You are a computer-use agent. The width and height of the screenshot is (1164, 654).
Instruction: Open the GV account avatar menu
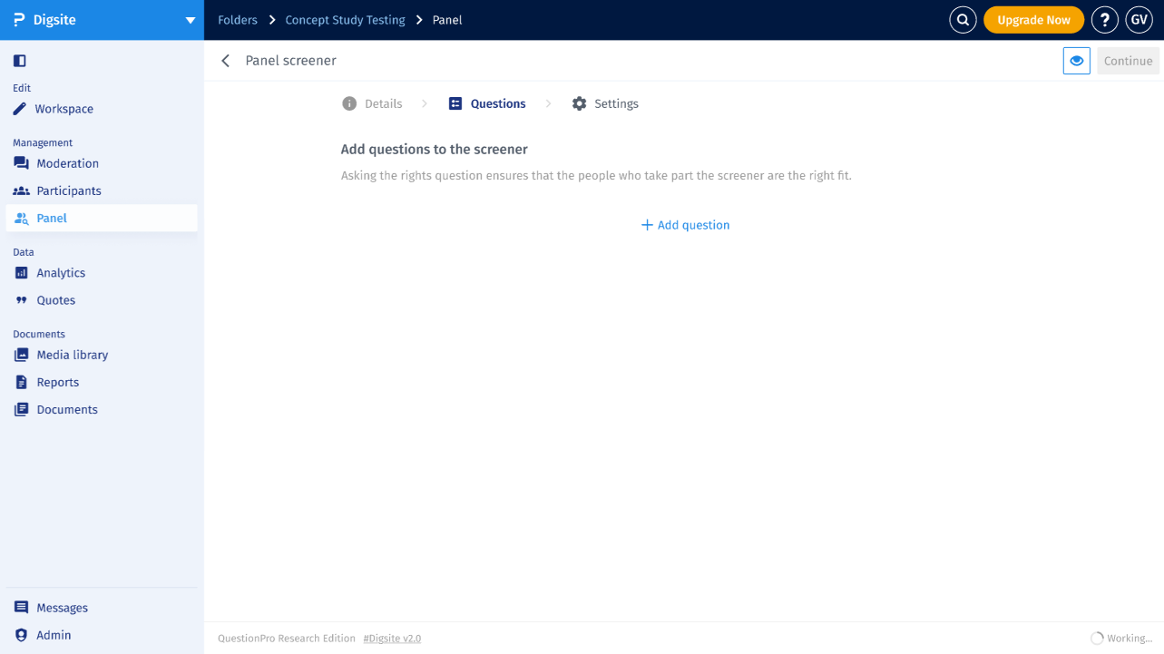tap(1139, 19)
